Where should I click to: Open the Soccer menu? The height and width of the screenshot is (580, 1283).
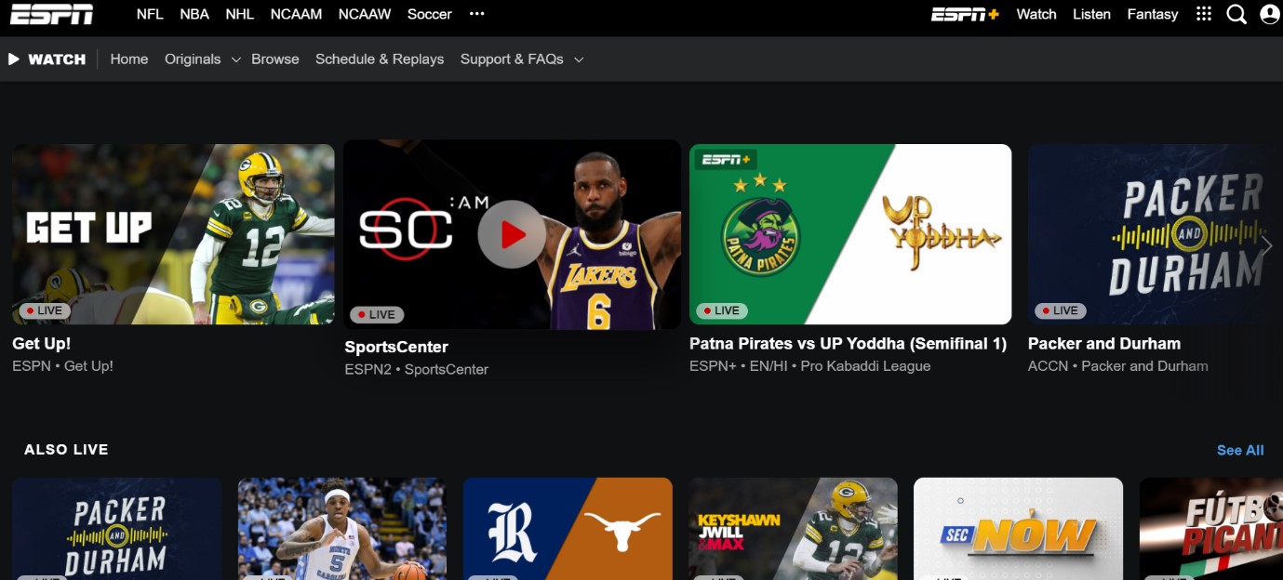(429, 14)
